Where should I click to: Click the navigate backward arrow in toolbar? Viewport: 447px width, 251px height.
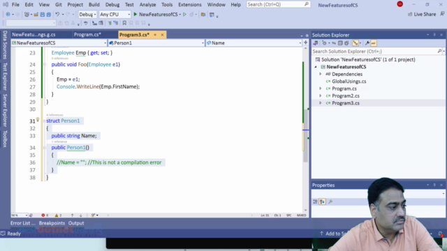point(8,14)
